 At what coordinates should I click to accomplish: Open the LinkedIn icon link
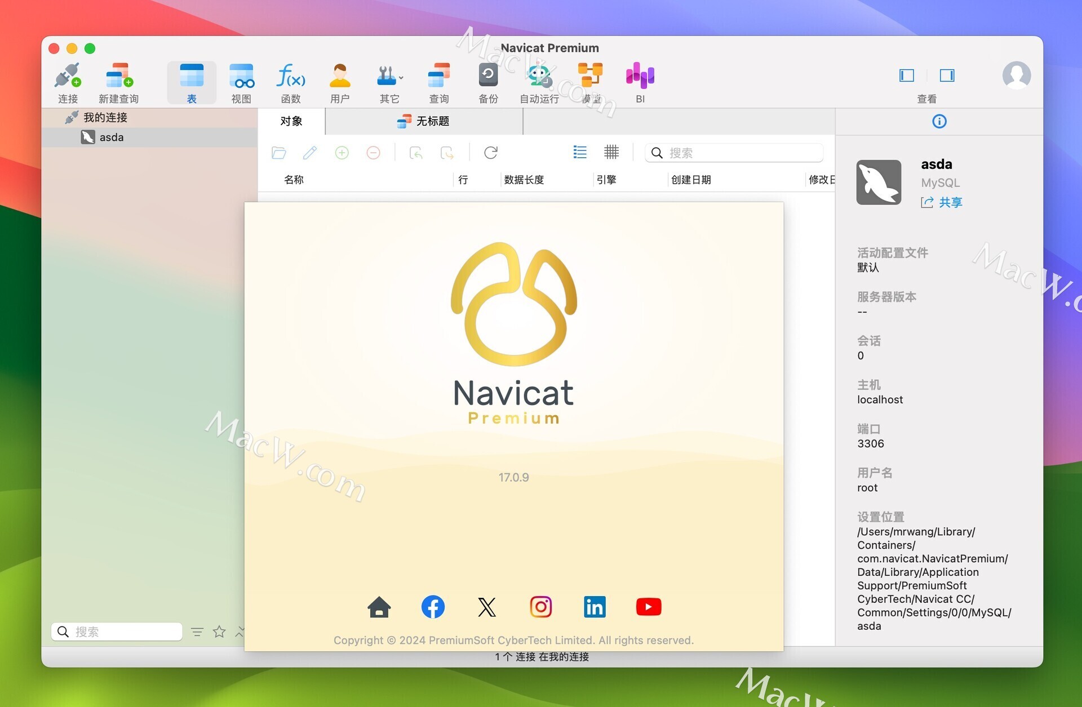pyautogui.click(x=595, y=607)
